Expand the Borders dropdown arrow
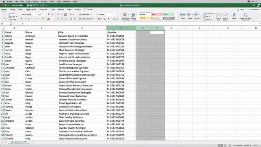The image size is (261, 147). 38,19
